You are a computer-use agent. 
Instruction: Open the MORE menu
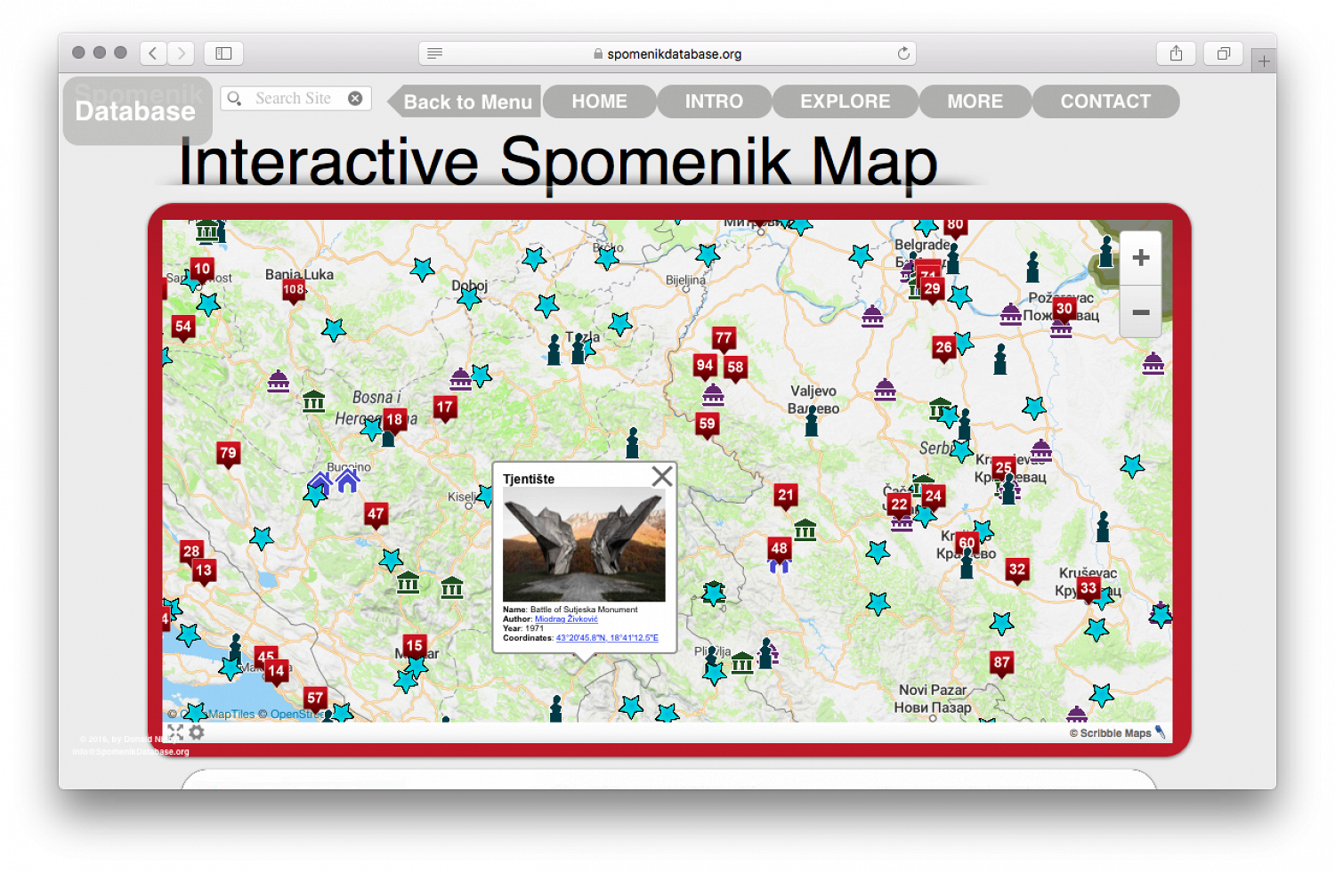tap(975, 101)
